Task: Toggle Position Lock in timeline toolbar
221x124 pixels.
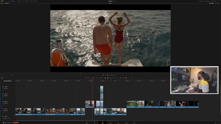Action: [110, 78]
